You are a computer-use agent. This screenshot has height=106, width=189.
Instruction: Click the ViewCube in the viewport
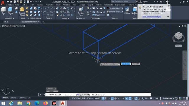(x=179, y=36)
